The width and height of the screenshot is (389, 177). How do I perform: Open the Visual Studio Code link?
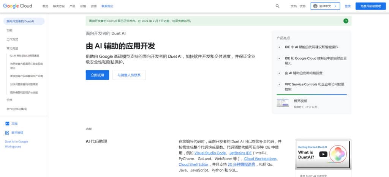pyautogui.click(x=210, y=153)
